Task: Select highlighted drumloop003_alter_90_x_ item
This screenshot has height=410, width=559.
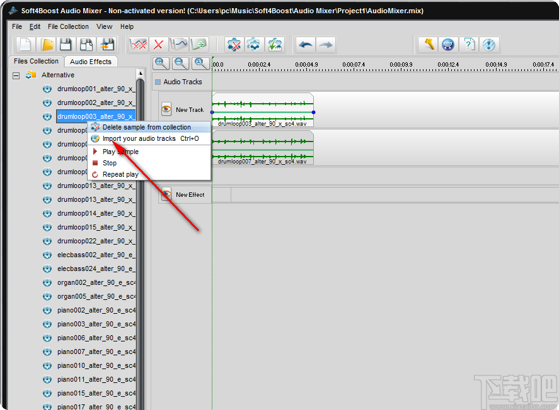Action: coord(96,116)
